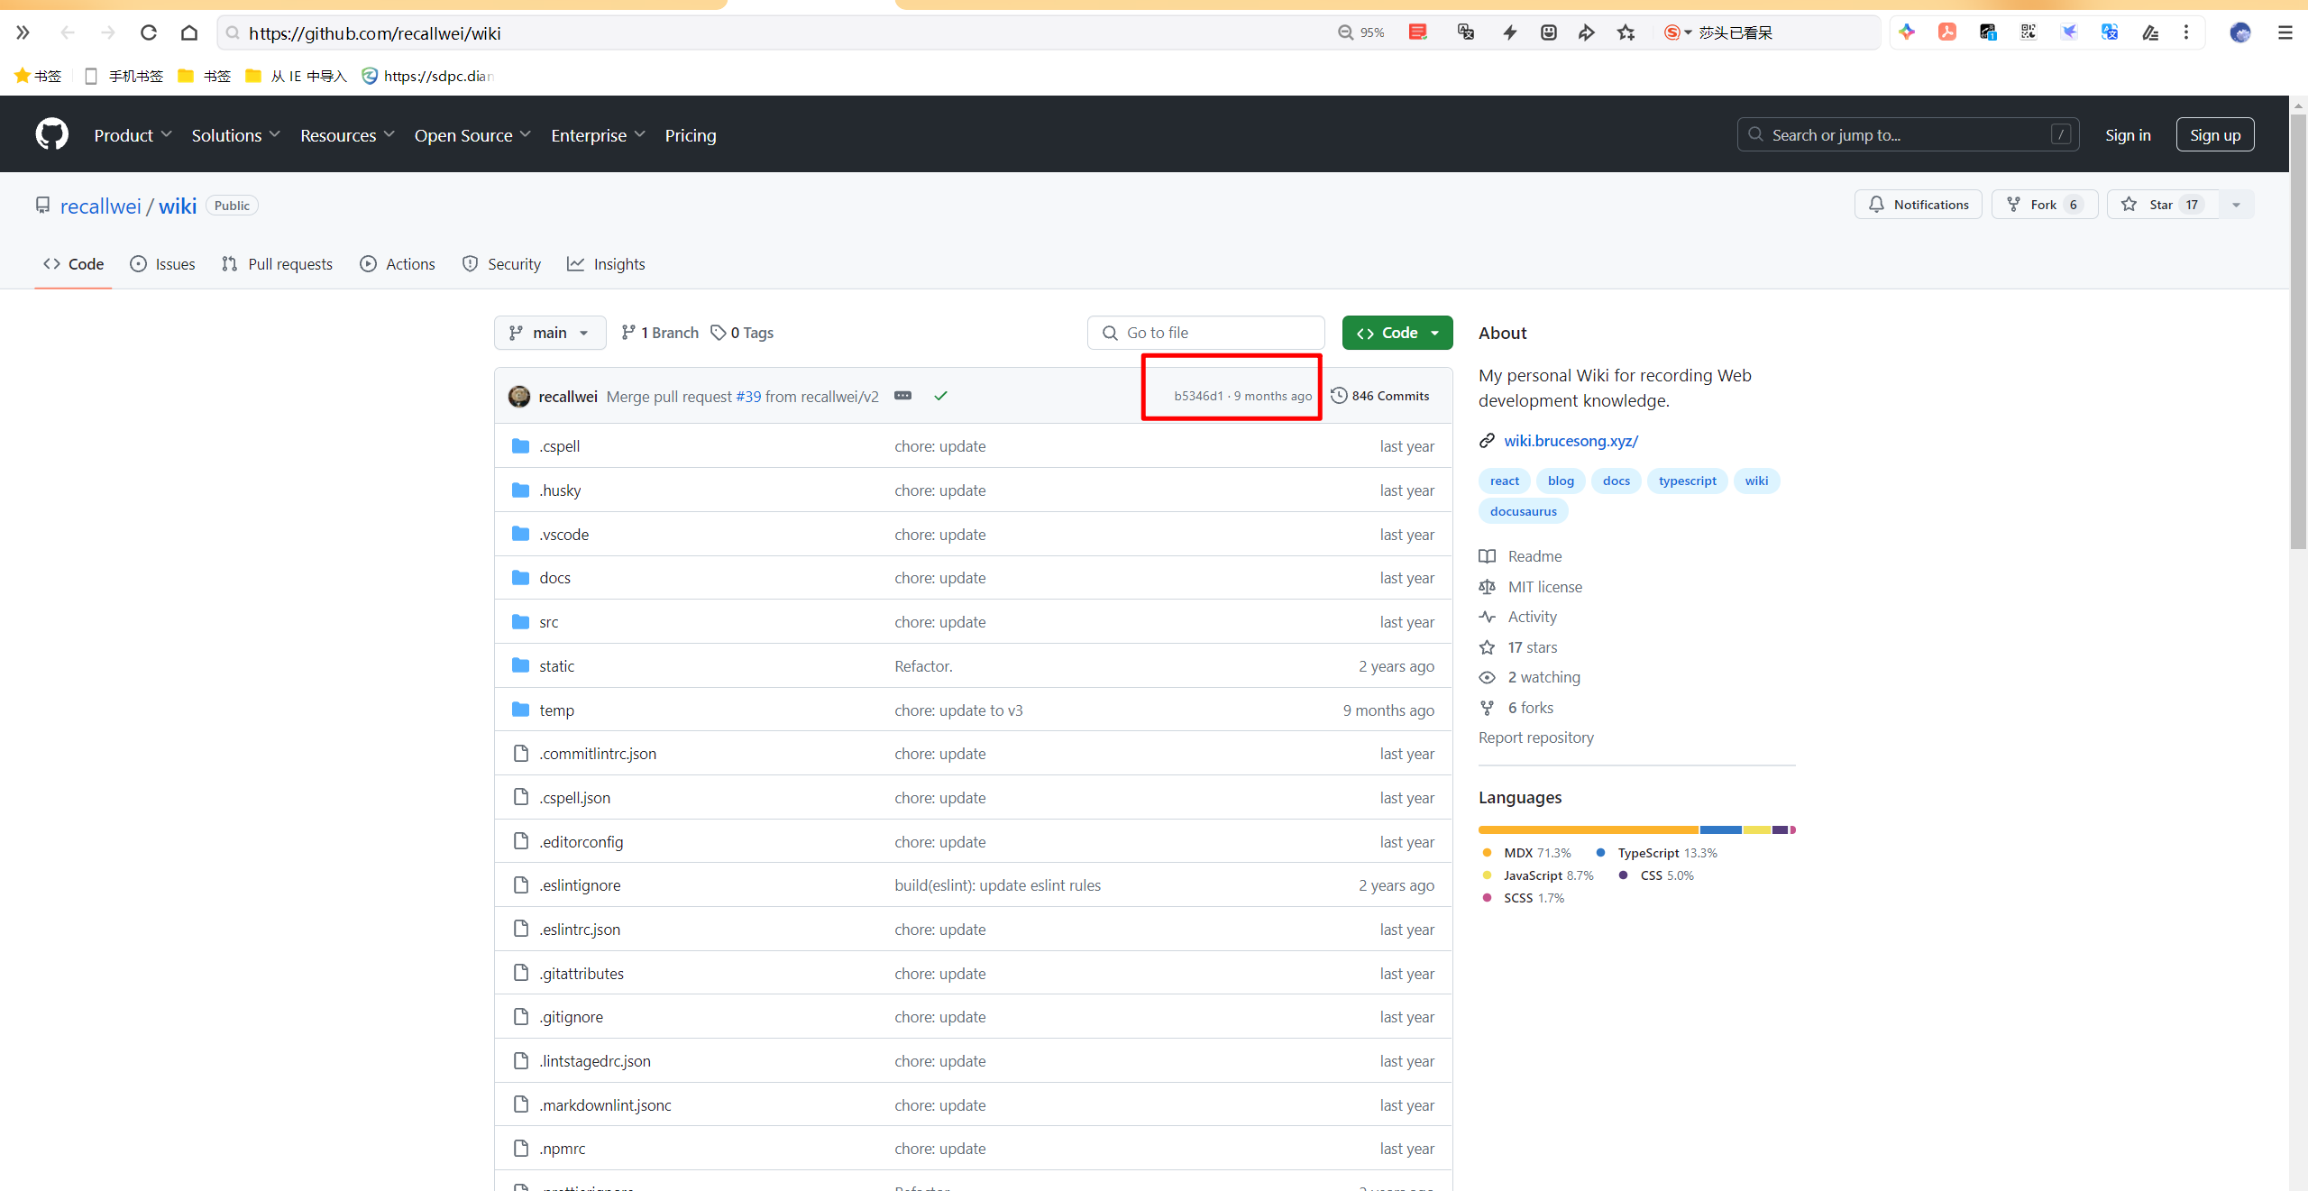This screenshot has width=2308, height=1191.
Task: Click the Notifications bell button
Action: (x=1918, y=205)
